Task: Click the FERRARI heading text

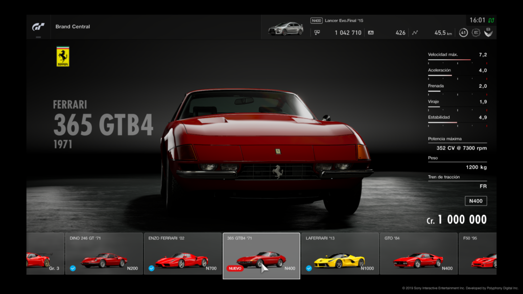Action: click(70, 105)
